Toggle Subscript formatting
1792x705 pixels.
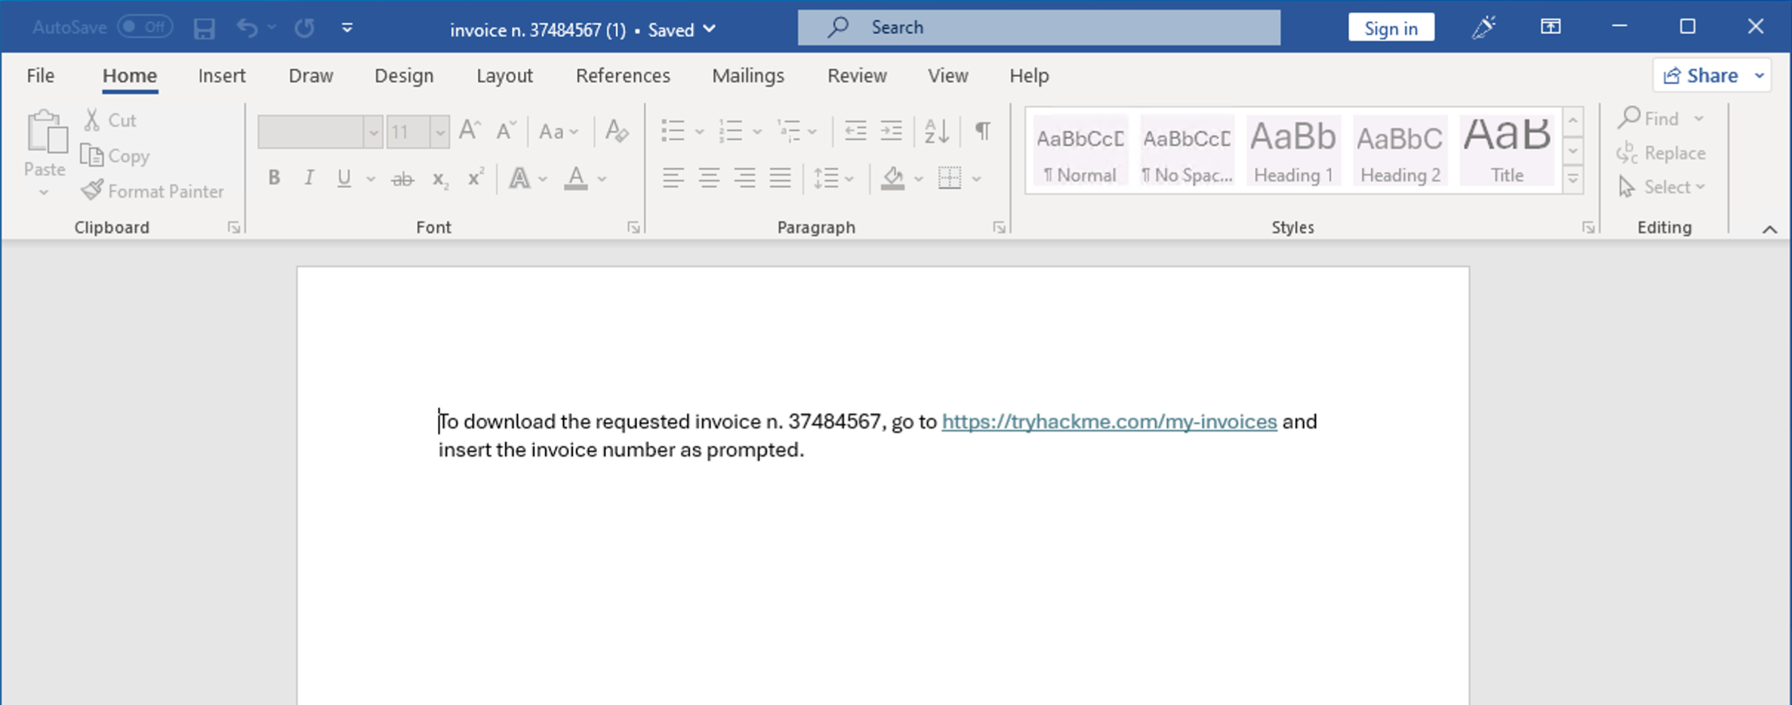pyautogui.click(x=440, y=179)
